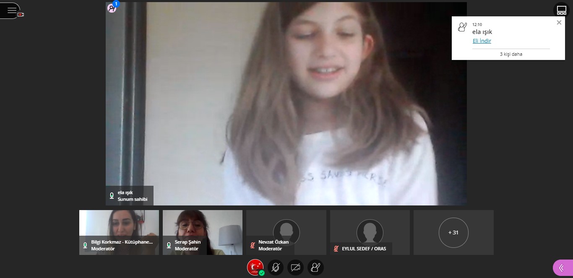This screenshot has height=278, width=573.
Task: Show the +31 additional participants
Action: pos(453,232)
